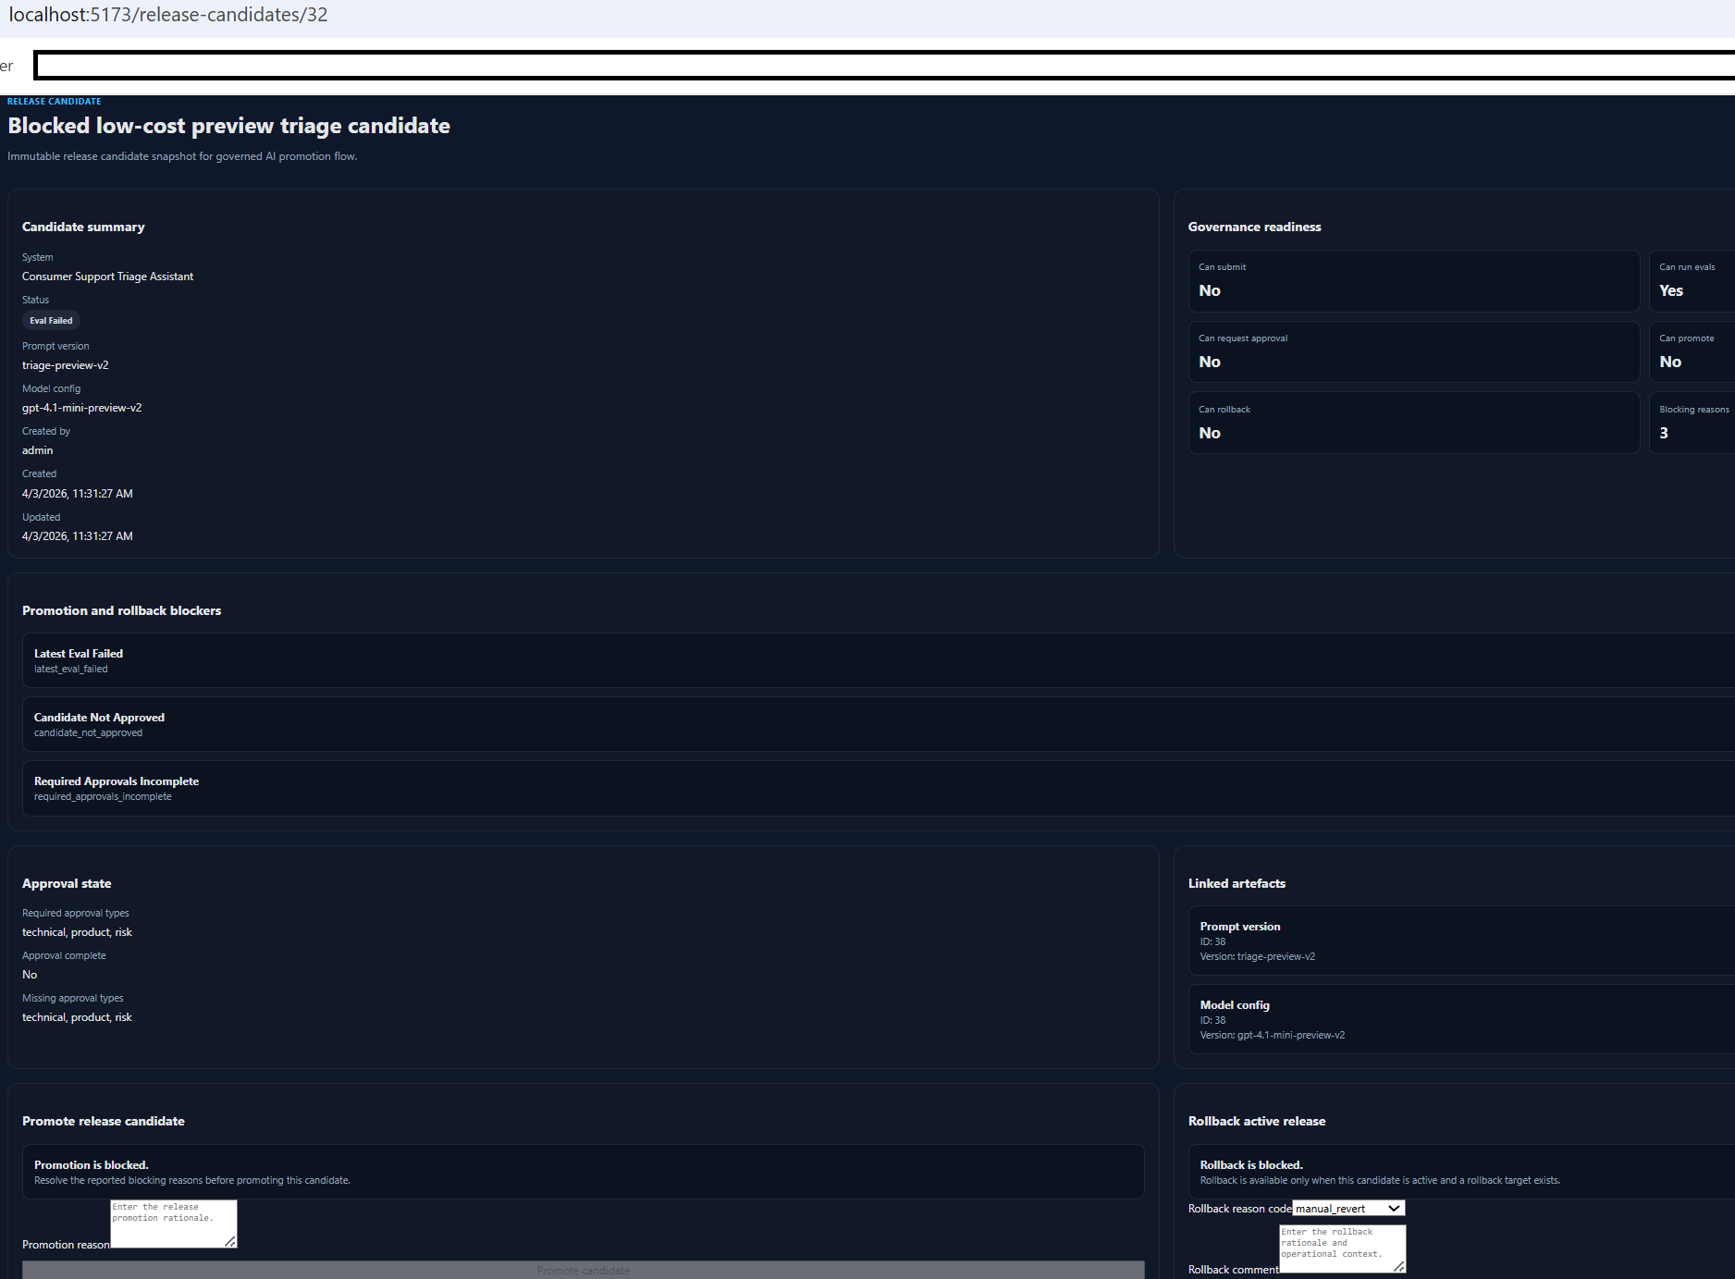
Task: Click the empty input box below the address bar
Action: click(x=885, y=65)
